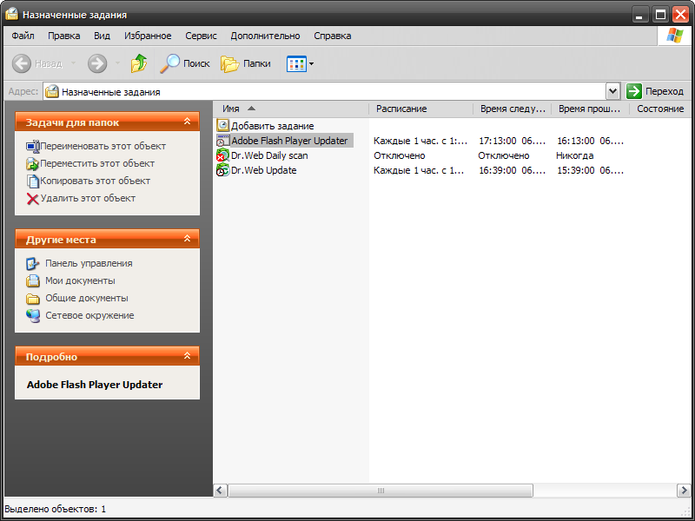
Task: Collapse the Задачи для папок panel
Action: tap(187, 122)
